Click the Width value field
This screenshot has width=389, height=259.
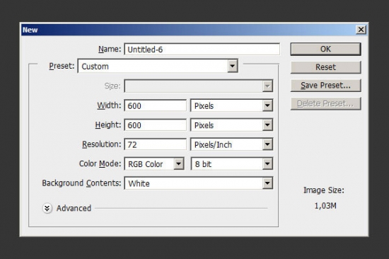click(156, 105)
